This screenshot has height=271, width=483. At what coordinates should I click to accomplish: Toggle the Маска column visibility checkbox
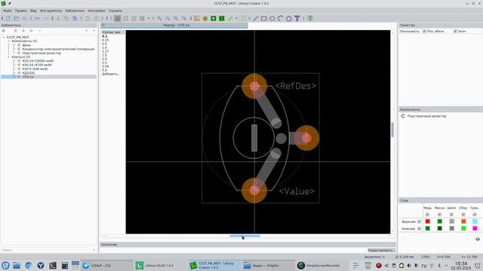tap(439, 215)
